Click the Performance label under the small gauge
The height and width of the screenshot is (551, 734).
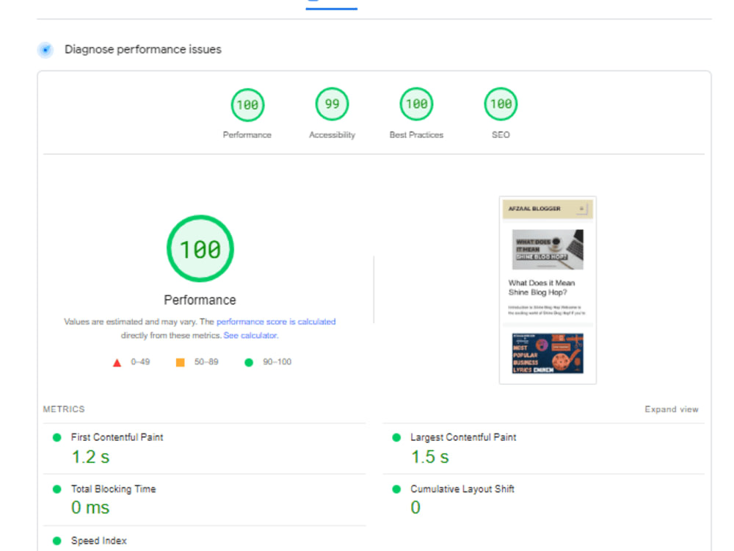click(247, 135)
